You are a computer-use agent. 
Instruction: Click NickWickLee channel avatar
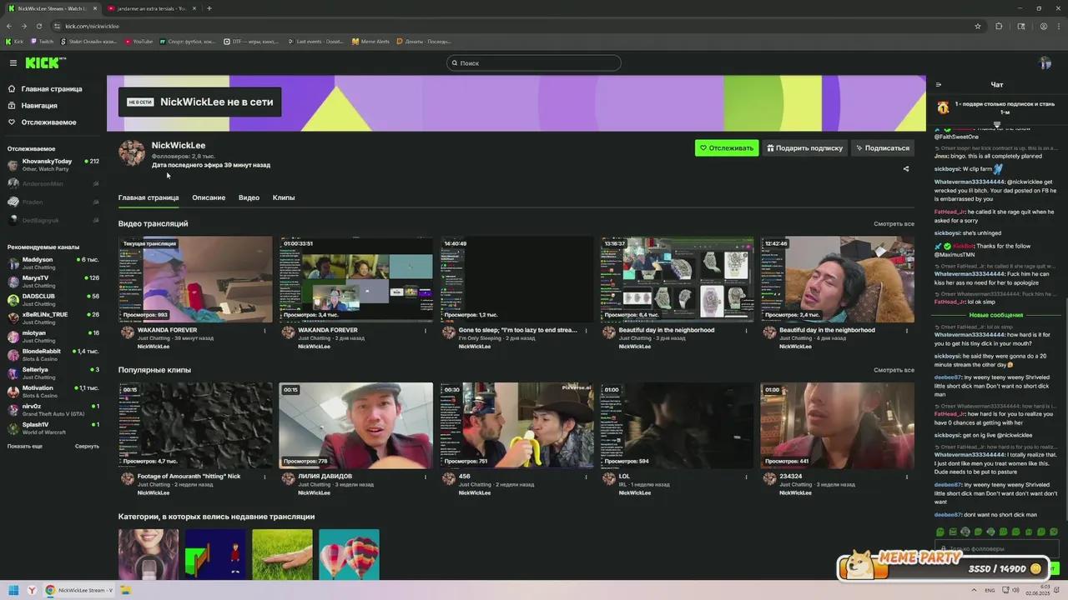click(132, 153)
